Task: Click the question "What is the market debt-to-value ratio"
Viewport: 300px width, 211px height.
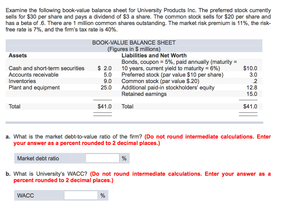Action: 78,137
